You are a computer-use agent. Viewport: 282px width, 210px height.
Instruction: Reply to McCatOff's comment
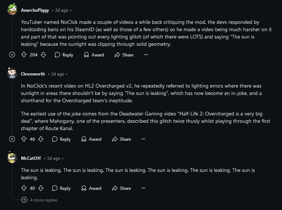61,188
